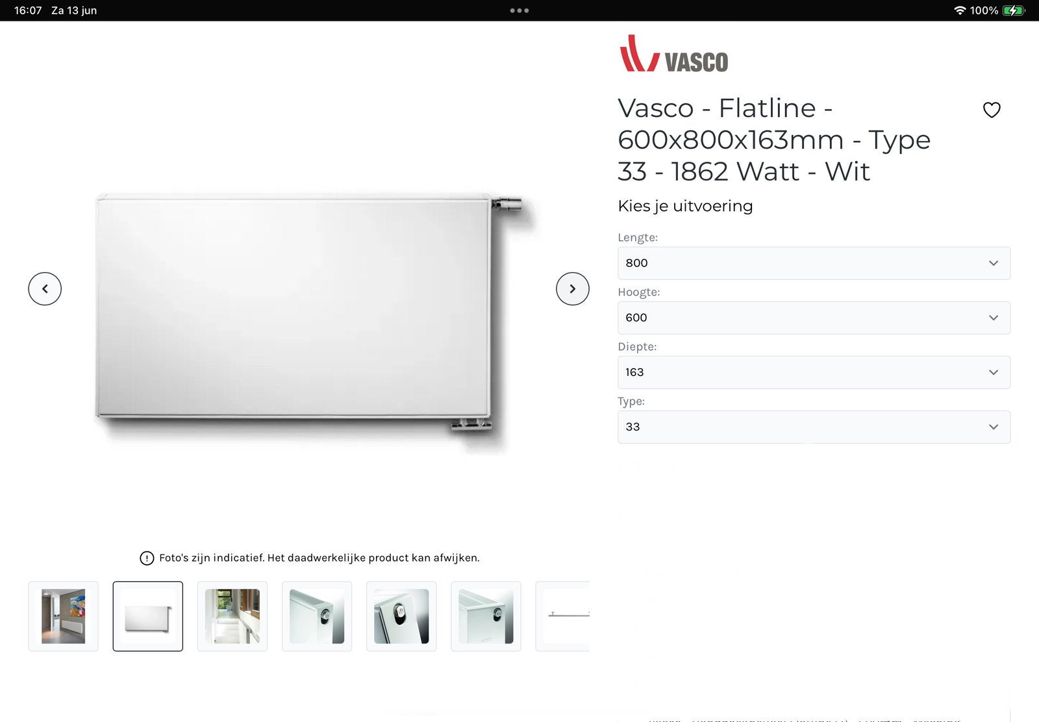Go to the previous product image
Viewport: 1039px width, 722px height.
coord(45,288)
